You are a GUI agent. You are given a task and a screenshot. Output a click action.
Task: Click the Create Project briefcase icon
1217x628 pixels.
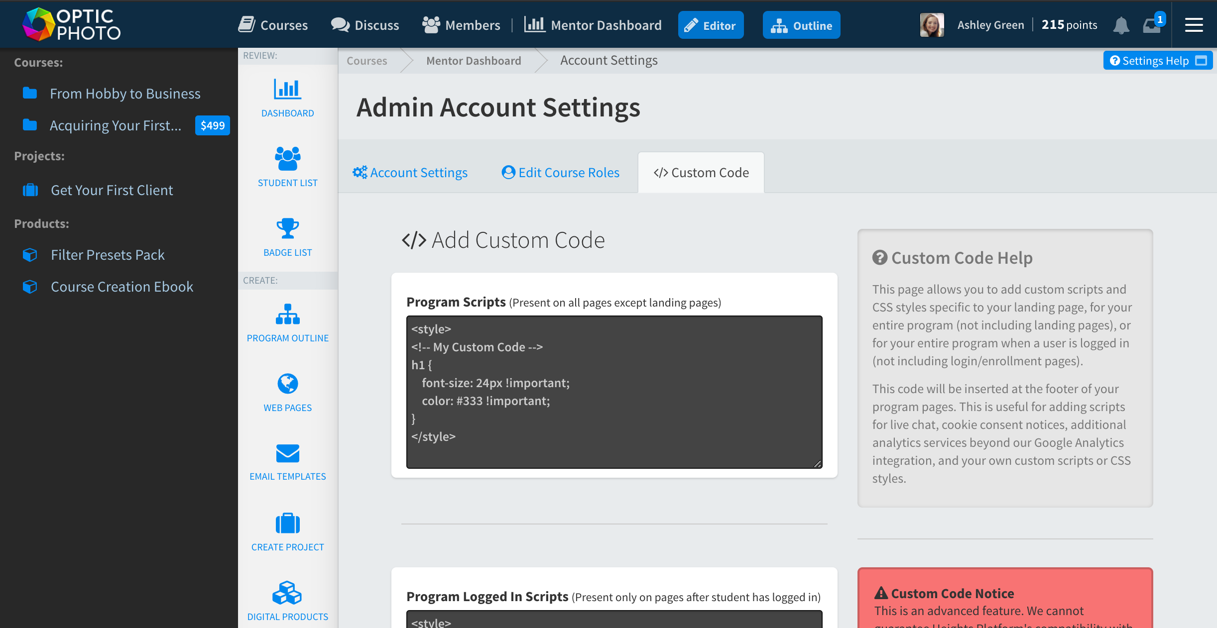[x=287, y=523]
